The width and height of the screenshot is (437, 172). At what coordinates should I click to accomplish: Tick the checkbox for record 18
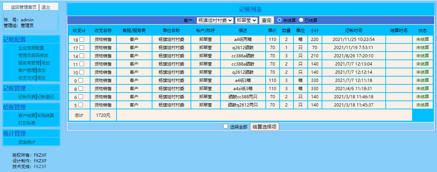tap(82, 39)
